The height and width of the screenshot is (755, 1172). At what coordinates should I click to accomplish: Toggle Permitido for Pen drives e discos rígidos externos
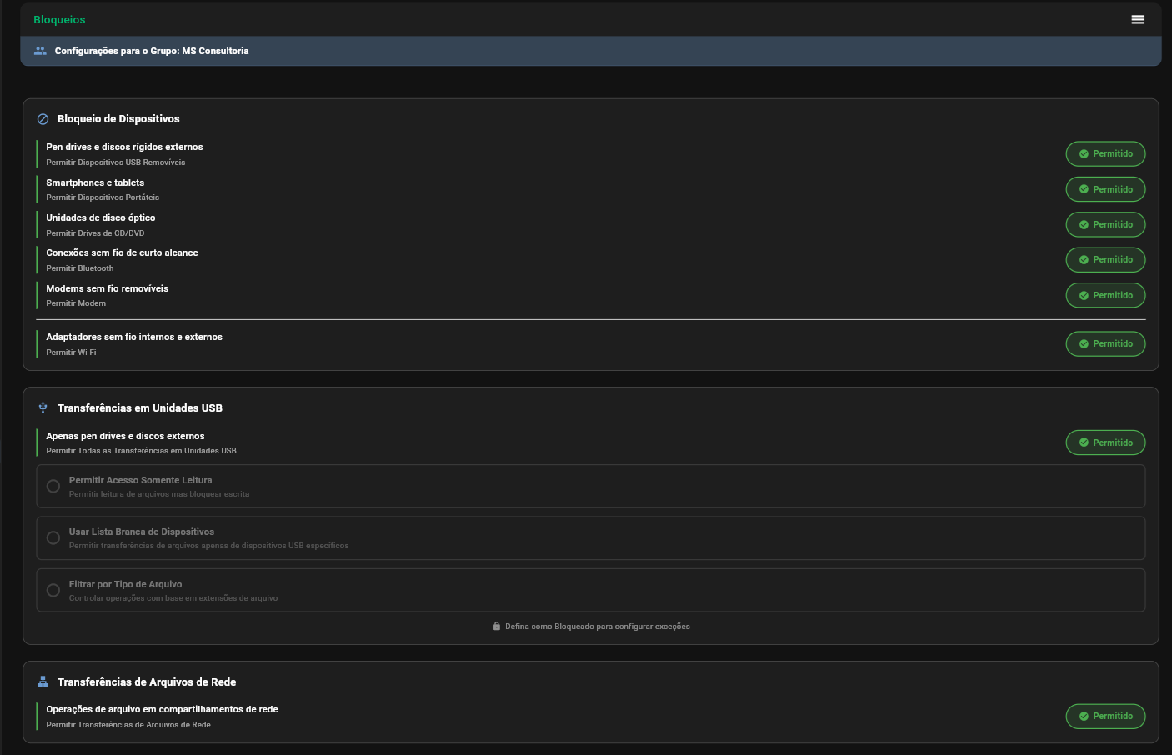pyautogui.click(x=1105, y=154)
